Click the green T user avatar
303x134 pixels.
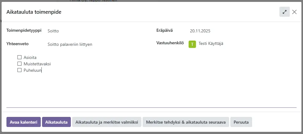(x=192, y=44)
